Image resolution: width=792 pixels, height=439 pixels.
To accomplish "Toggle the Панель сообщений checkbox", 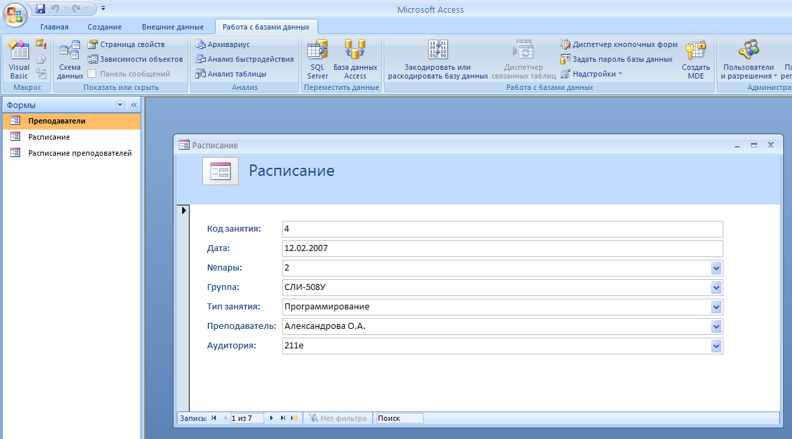I will 93,74.
